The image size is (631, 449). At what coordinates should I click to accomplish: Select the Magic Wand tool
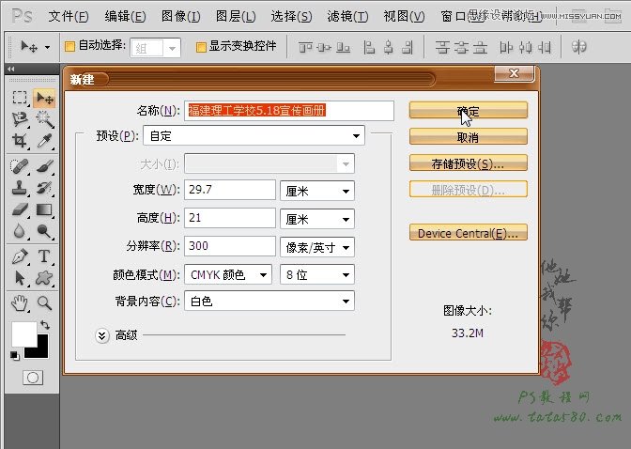tap(44, 119)
